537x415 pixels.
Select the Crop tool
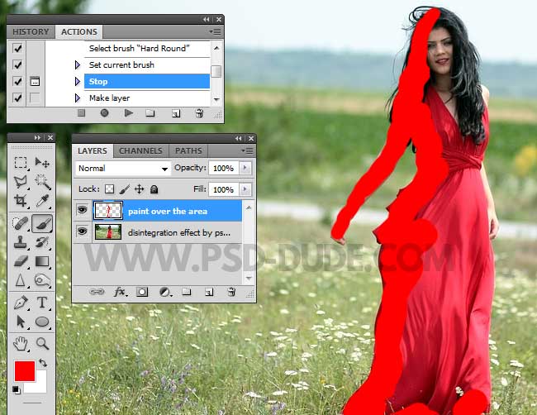[x=21, y=201]
